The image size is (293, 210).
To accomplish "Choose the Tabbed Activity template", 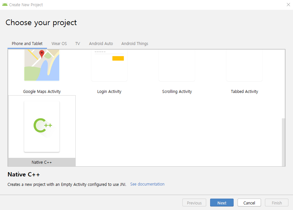I will click(244, 92).
